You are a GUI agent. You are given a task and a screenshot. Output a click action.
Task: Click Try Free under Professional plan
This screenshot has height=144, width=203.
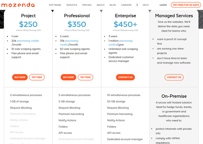85,77
